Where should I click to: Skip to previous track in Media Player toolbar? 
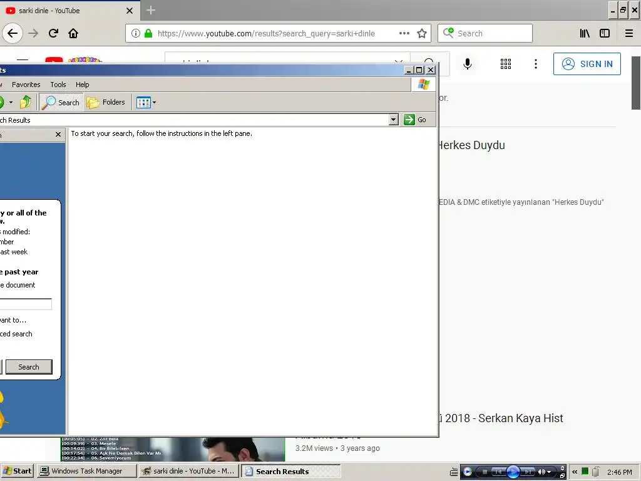[x=498, y=472]
